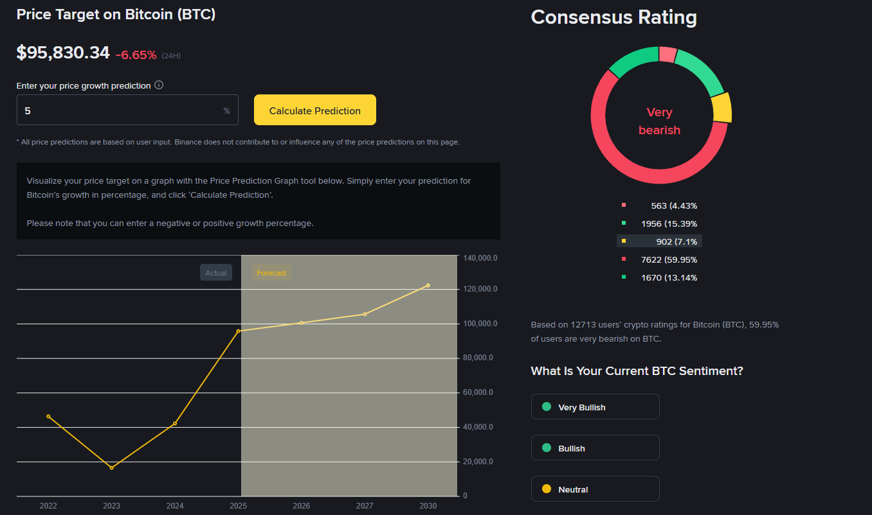Click the red legend marker for 7622 (59.95%)
Image resolution: width=872 pixels, height=515 pixels.
pos(624,259)
